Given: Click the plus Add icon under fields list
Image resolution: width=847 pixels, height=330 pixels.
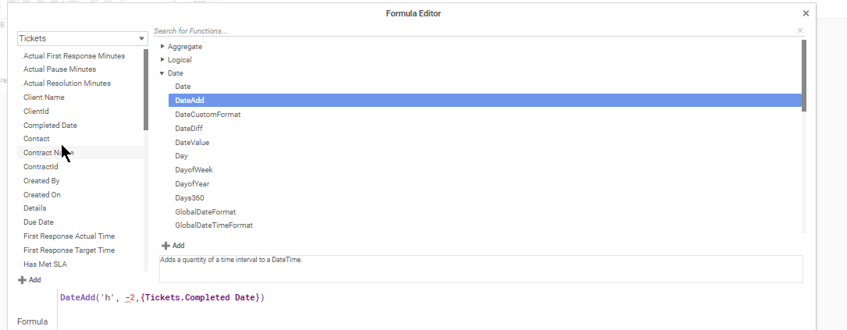Looking at the screenshot, I should tap(22, 280).
